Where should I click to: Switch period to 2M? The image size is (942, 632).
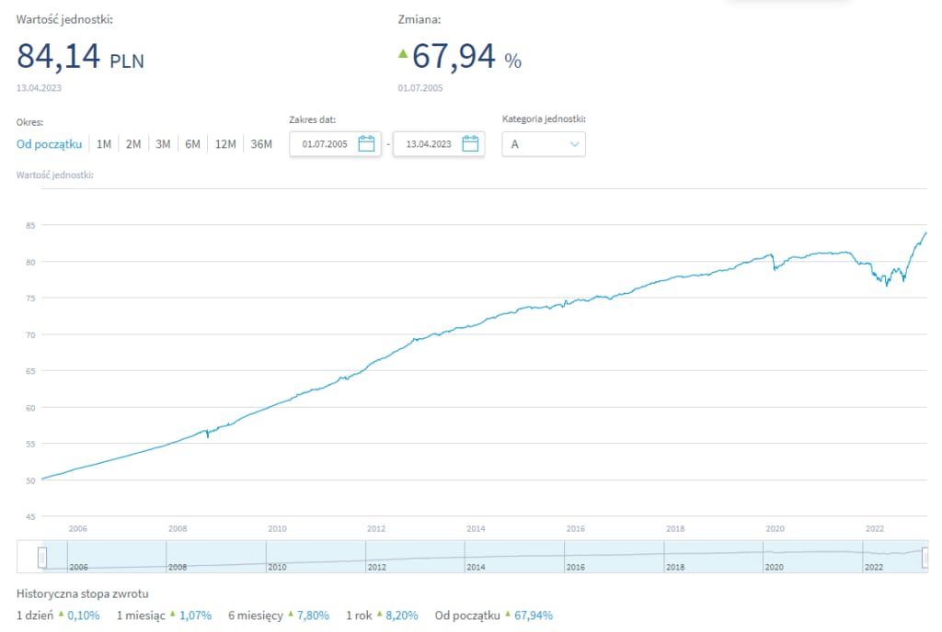(133, 144)
